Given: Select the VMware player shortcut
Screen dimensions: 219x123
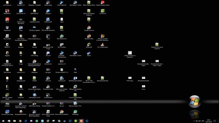Looking at the screenshot, I should [75, 104].
